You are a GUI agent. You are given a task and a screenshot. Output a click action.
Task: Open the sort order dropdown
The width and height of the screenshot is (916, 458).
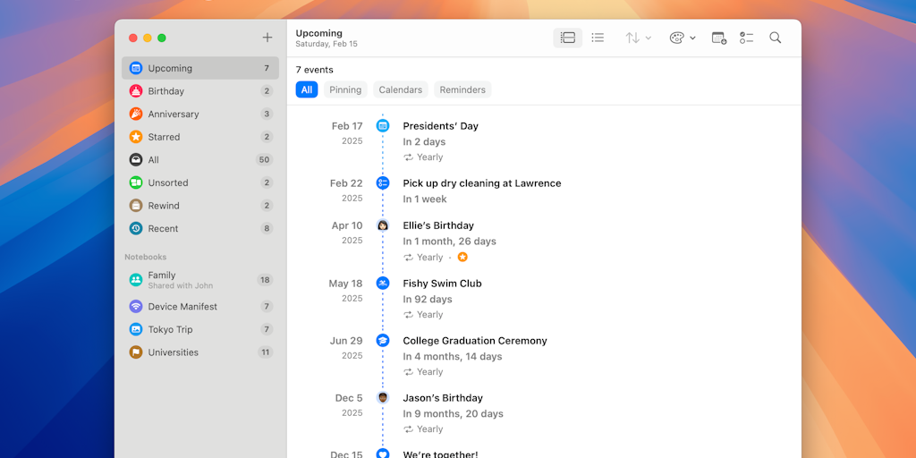click(x=638, y=38)
